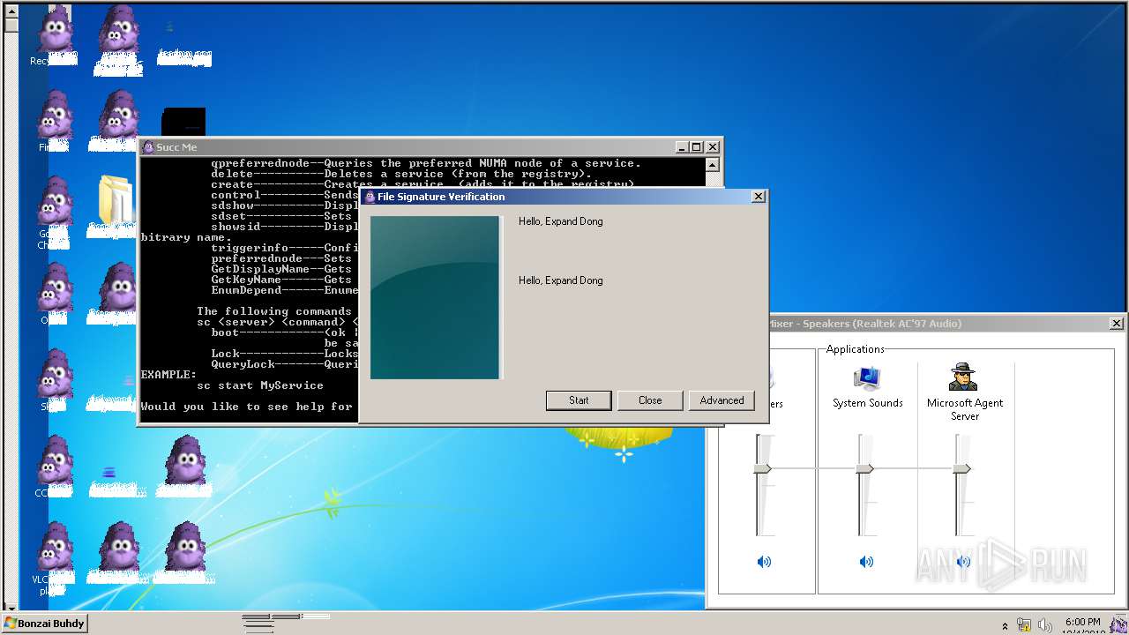1129x635 pixels.
Task: Mute System Sounds in Volume Mixer
Action: tap(866, 562)
